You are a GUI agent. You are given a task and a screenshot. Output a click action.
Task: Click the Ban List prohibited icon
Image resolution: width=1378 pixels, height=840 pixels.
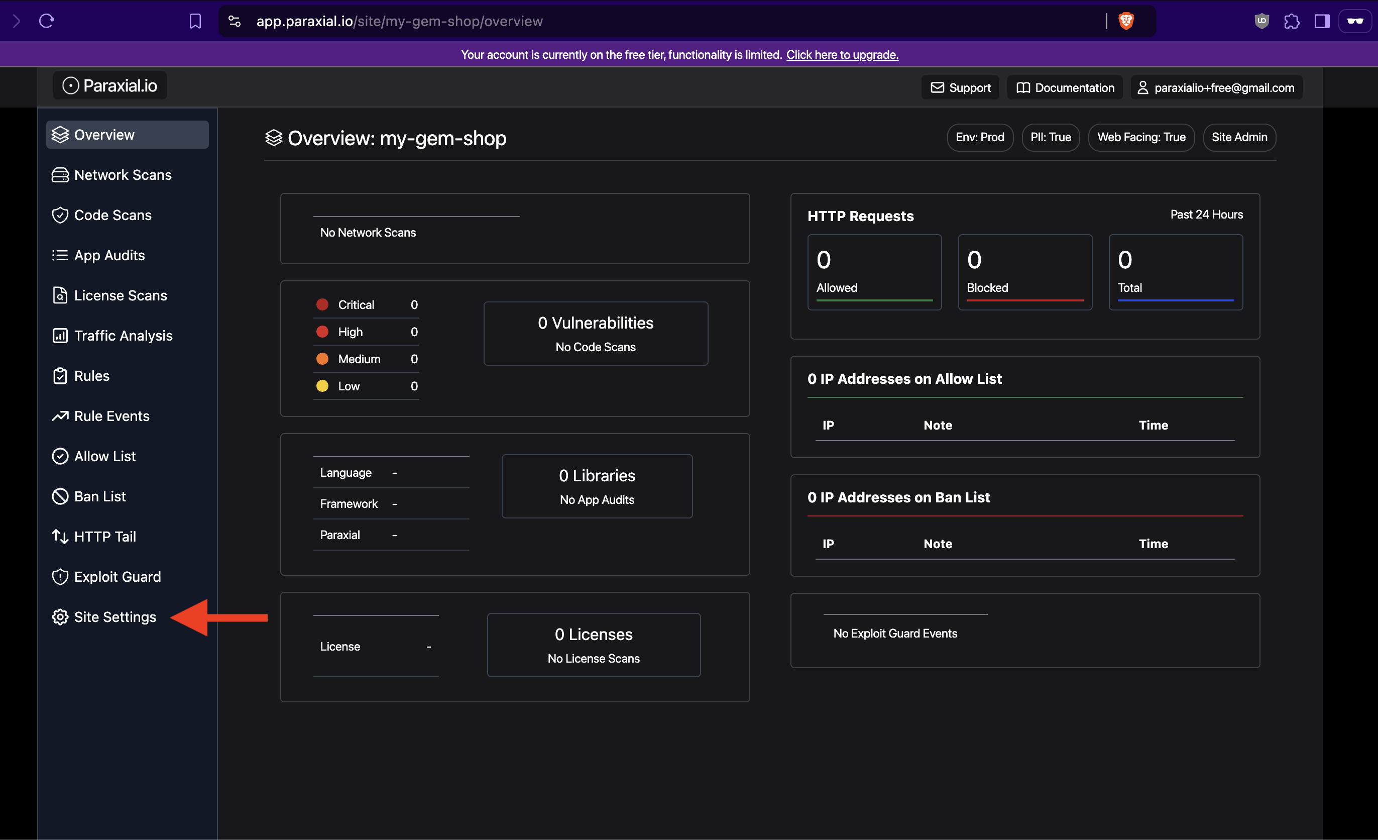[60, 496]
